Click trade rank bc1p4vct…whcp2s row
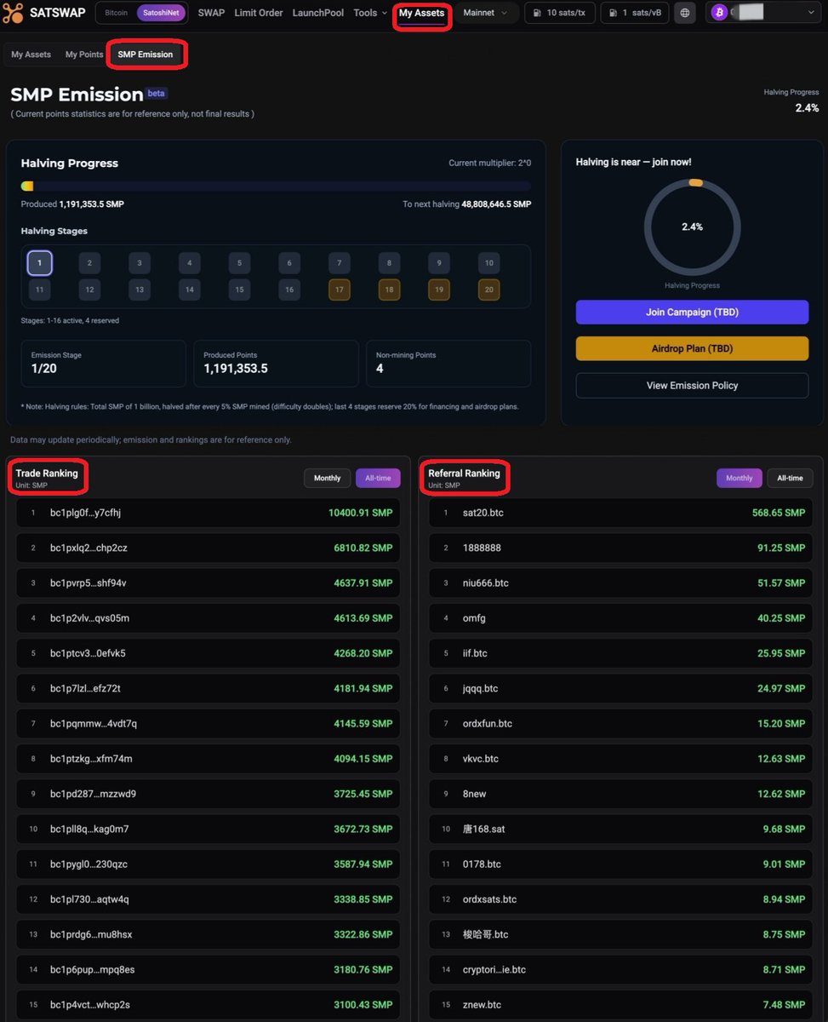The image size is (828, 1022). [208, 1005]
